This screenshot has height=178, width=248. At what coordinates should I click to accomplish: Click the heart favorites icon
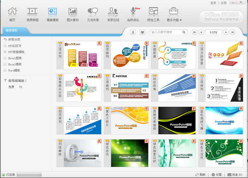142,32
